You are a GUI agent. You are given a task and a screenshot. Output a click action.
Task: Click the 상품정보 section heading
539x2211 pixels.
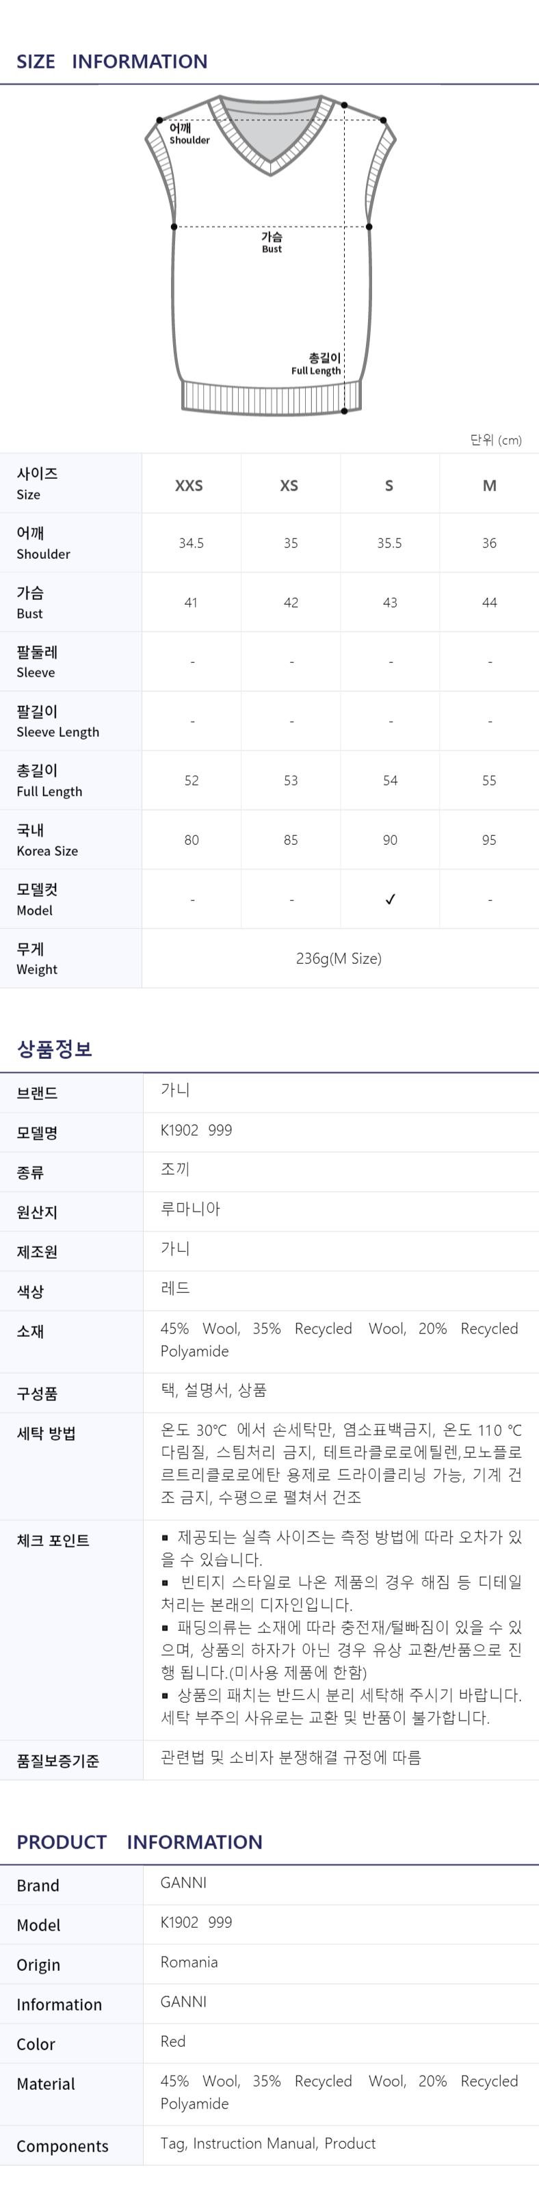pyautogui.click(x=54, y=1049)
